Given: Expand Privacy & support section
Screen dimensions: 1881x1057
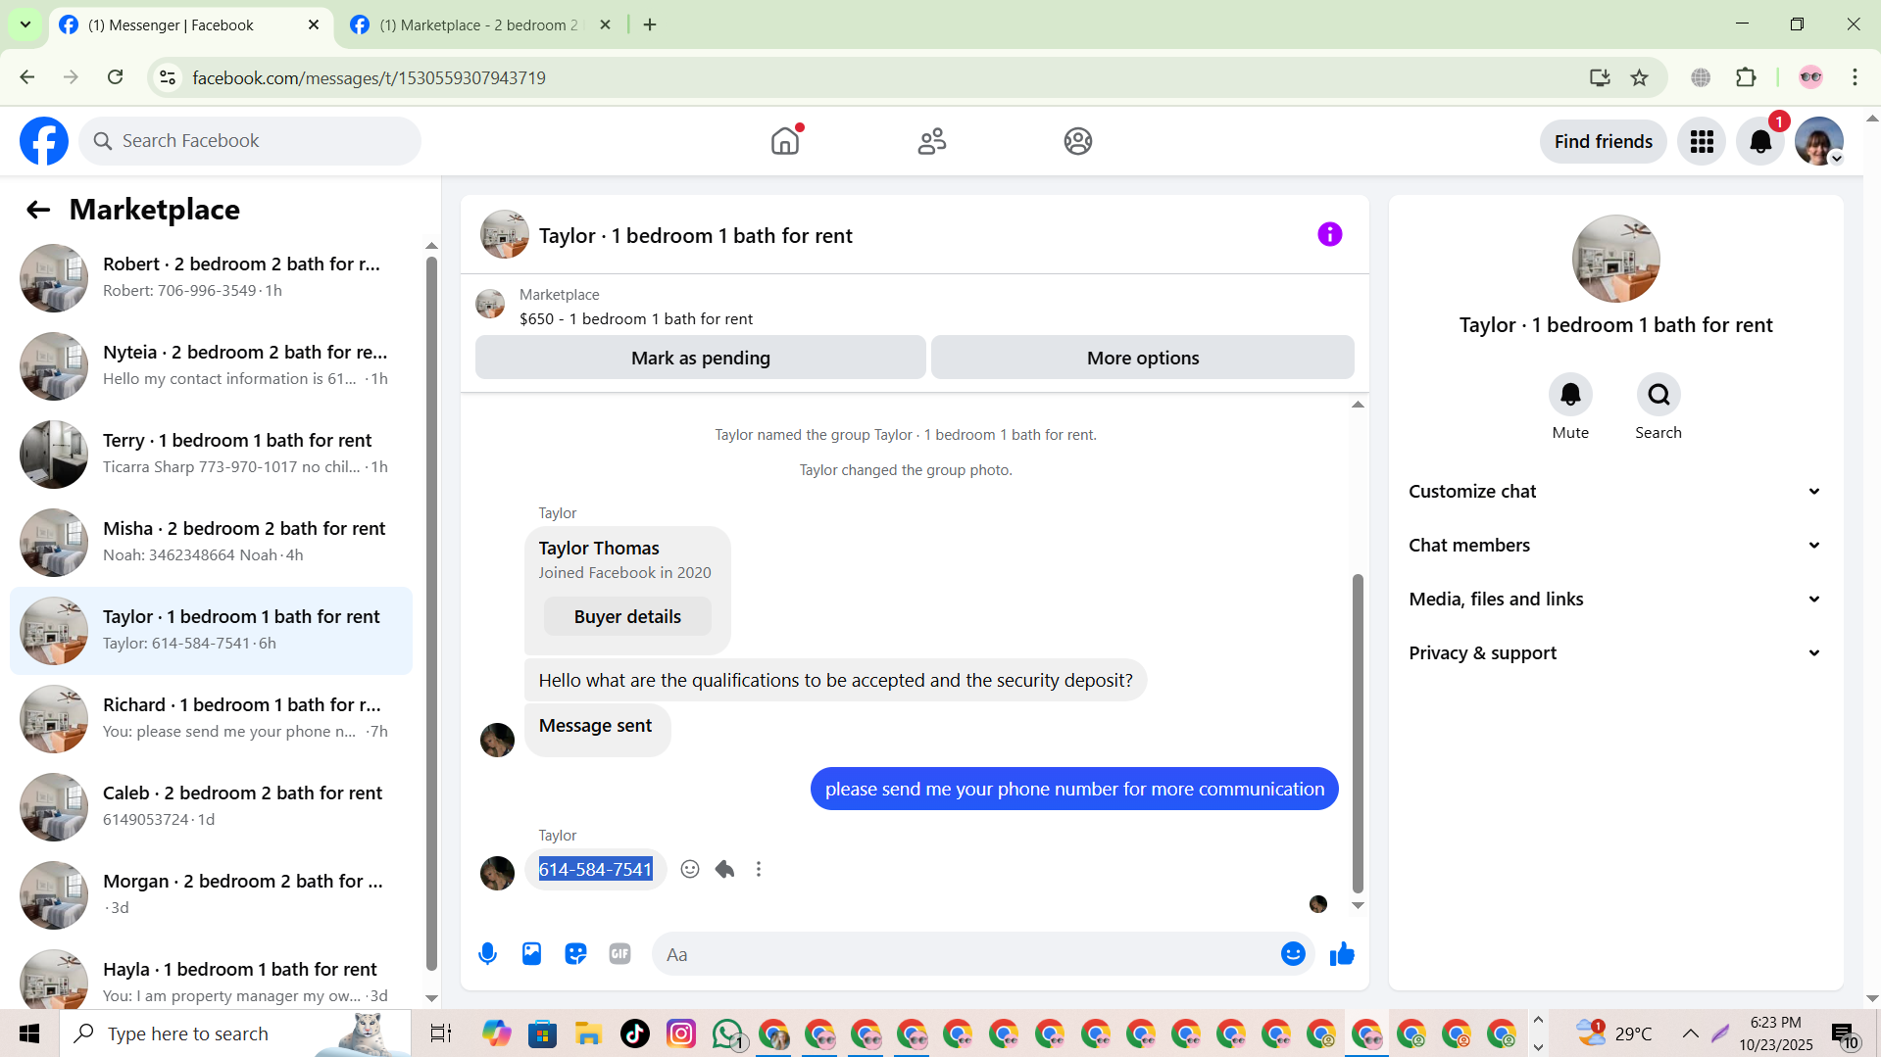Looking at the screenshot, I should point(1615,653).
